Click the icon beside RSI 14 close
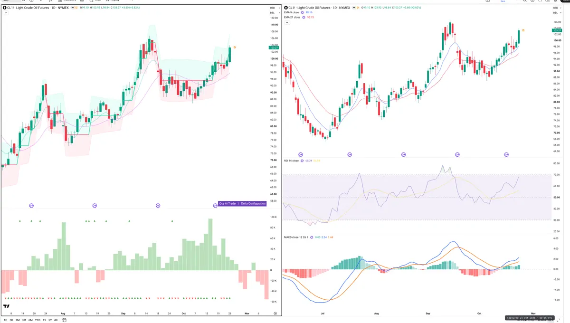Viewport: 570px width, 323px height. coord(302,161)
